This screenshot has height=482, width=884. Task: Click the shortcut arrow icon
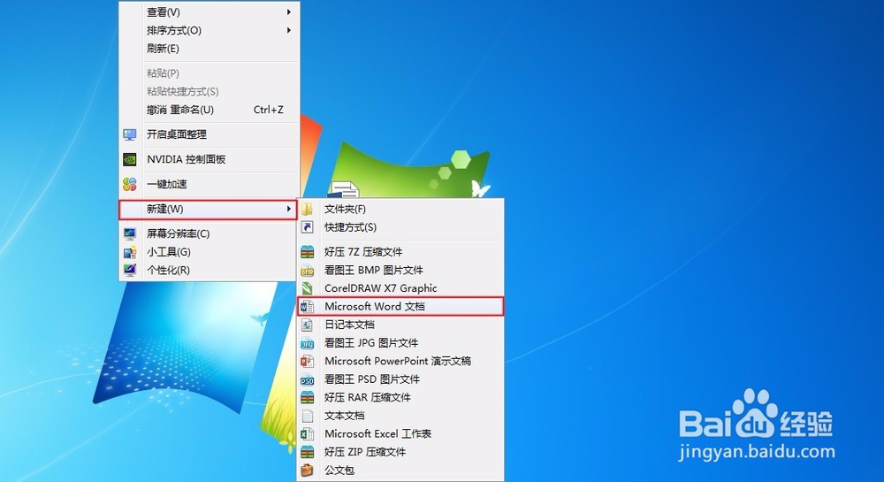(x=307, y=227)
